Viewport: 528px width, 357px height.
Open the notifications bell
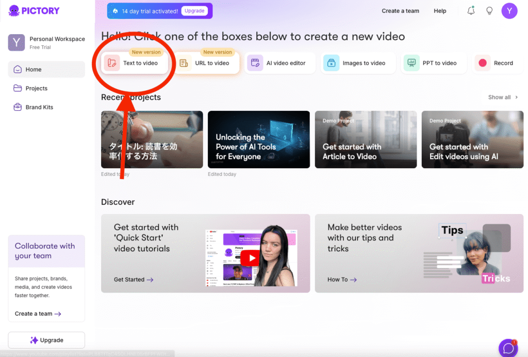471,11
